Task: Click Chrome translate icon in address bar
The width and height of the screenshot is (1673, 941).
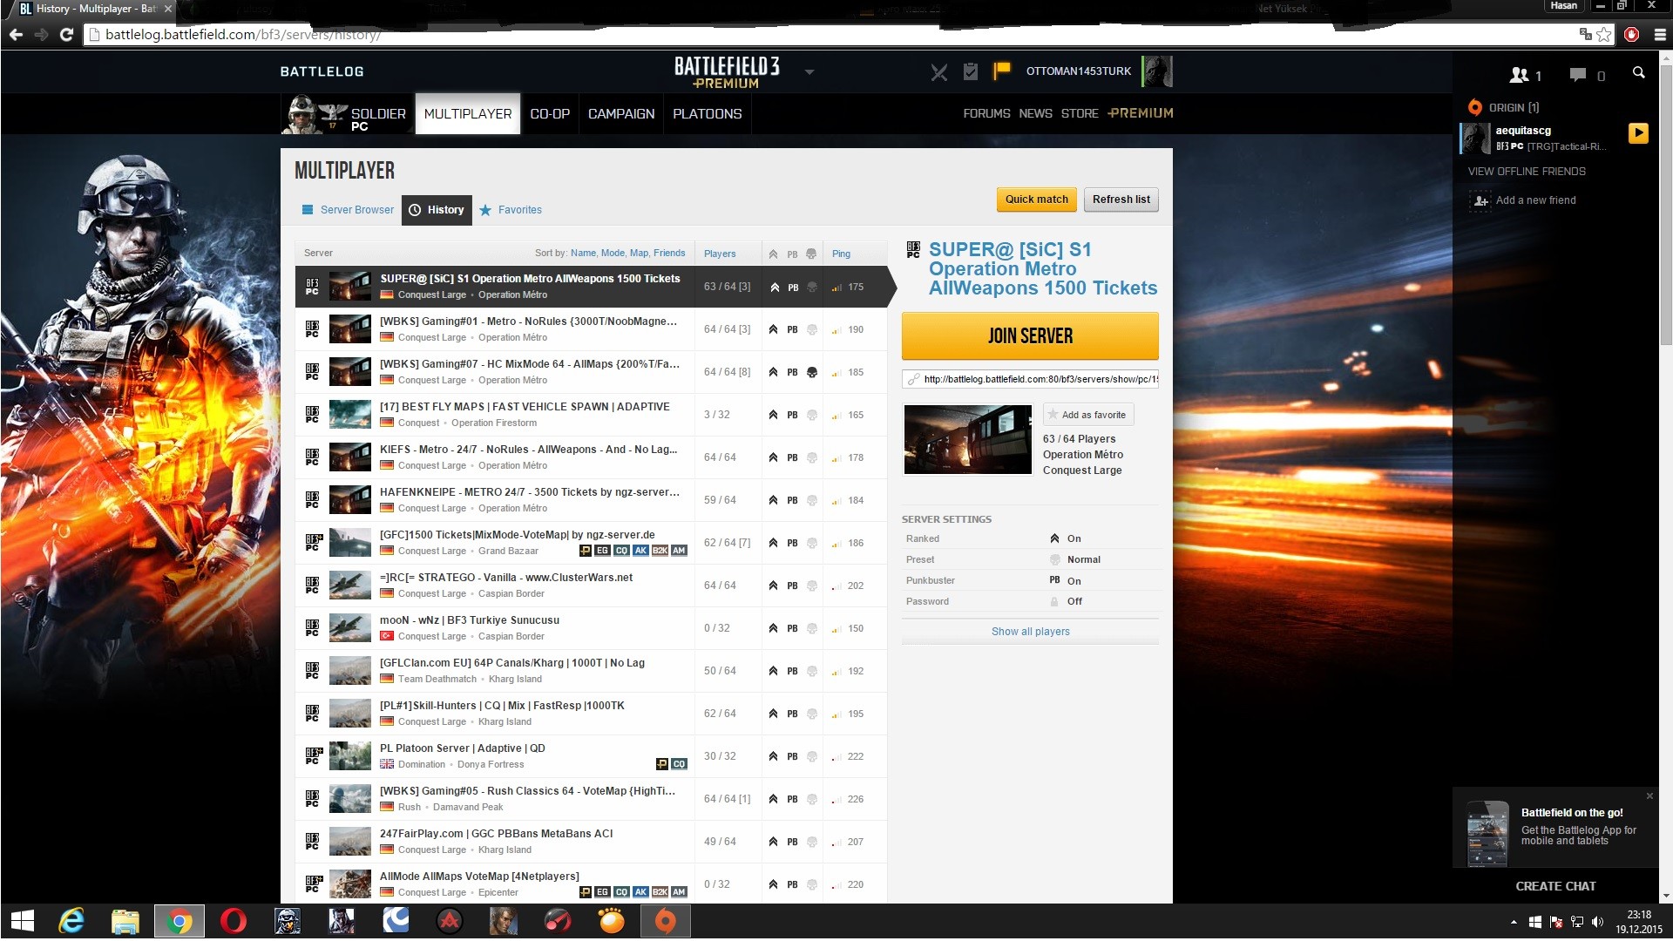Action: pos(1585,34)
